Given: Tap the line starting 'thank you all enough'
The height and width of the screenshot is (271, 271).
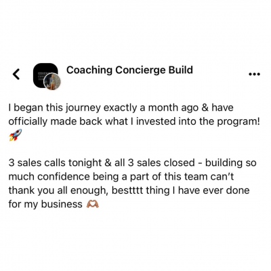Looking at the screenshot, I should [129, 190].
